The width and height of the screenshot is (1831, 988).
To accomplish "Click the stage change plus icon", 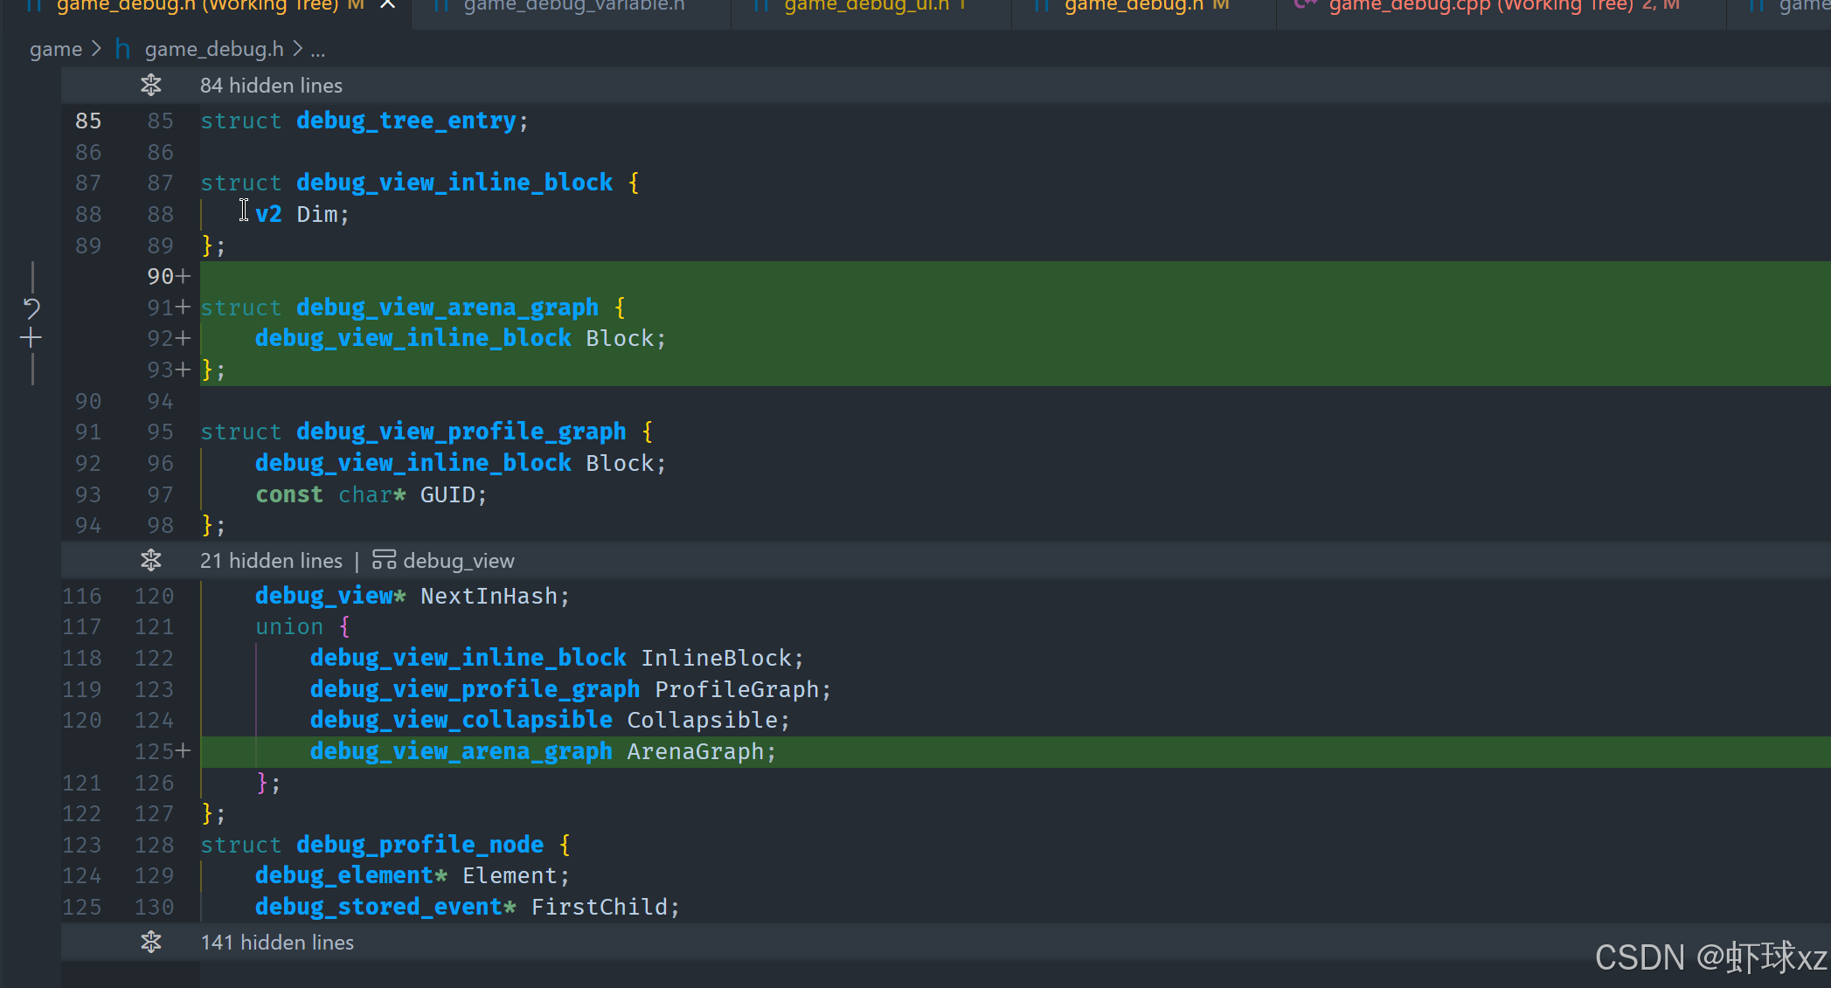I will pyautogui.click(x=31, y=338).
